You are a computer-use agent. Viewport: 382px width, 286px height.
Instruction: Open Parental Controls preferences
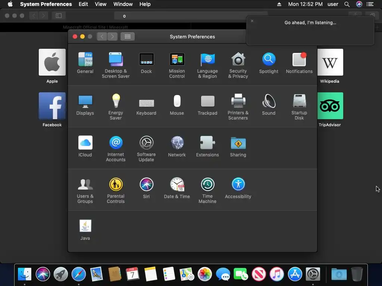coord(116,190)
